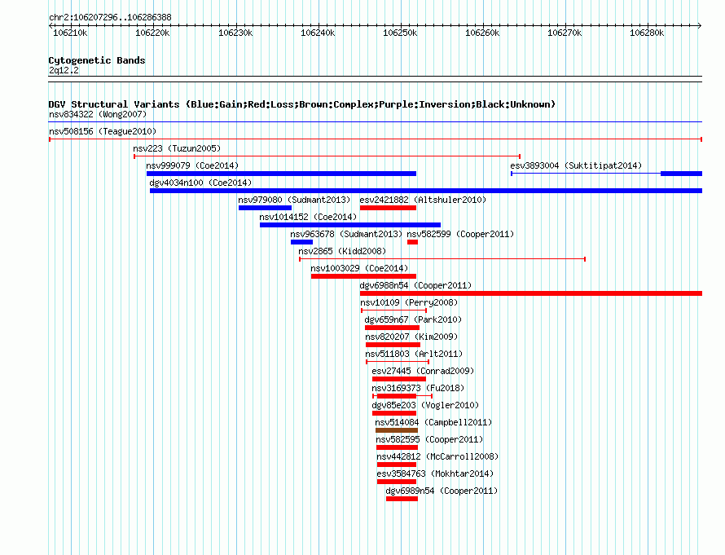
Task: Click the small red nsv582599 bar
Action: pyautogui.click(x=412, y=242)
